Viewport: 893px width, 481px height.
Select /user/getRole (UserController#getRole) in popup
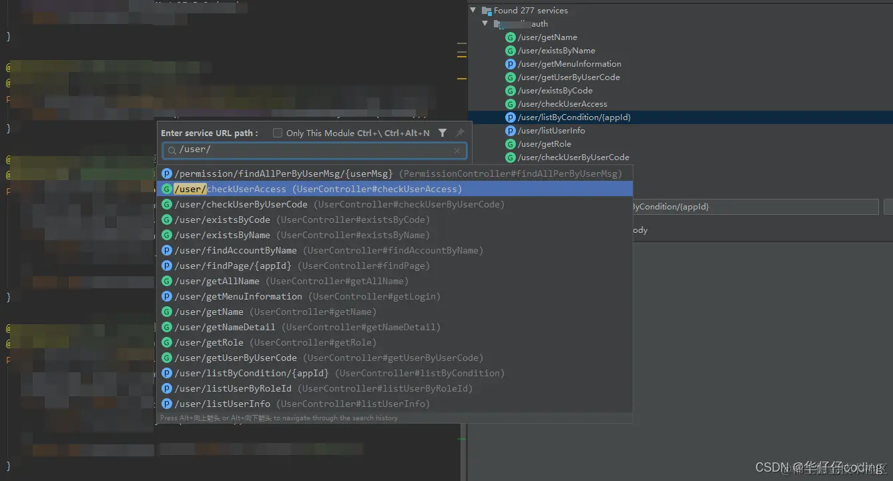pos(394,342)
